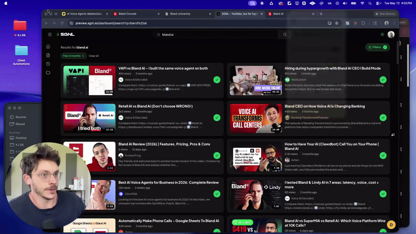Open the user profile avatar in SGNL
The height and width of the screenshot is (234, 416).
tap(391, 35)
